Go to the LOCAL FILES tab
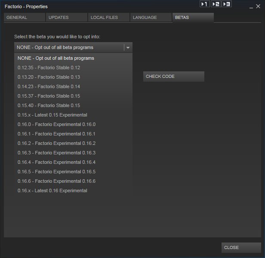The width and height of the screenshot is (265, 258). (109, 17)
